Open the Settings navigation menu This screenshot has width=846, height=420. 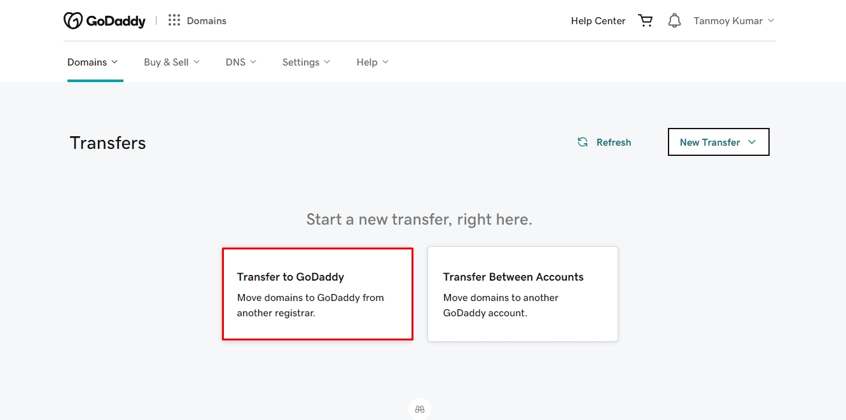(306, 62)
